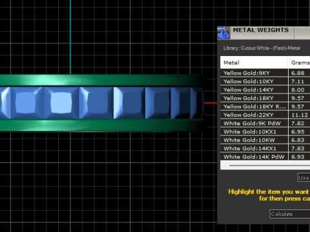310x232 pixels.
Task: Click the Use button below the table
Action: tap(304, 177)
